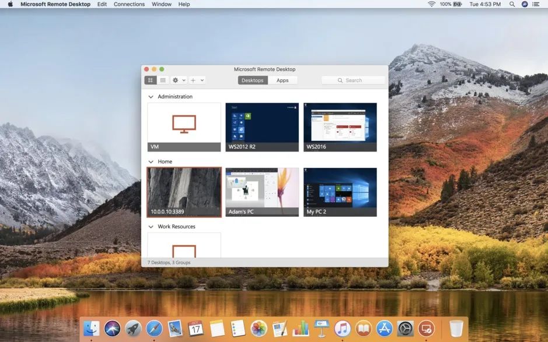The height and width of the screenshot is (342, 548).
Task: Open Safari from the Dock
Action: (x=154, y=329)
